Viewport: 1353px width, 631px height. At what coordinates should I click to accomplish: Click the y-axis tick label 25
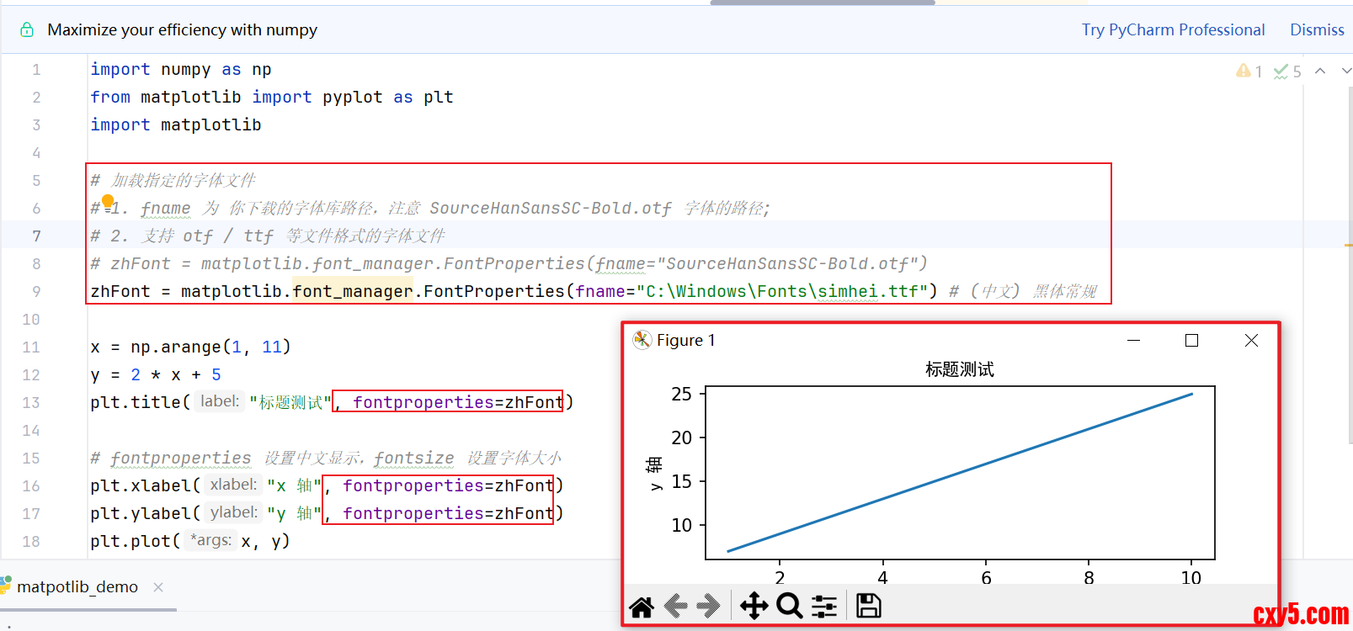pos(681,394)
